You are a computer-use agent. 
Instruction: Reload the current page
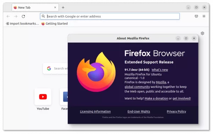(x=23, y=16)
